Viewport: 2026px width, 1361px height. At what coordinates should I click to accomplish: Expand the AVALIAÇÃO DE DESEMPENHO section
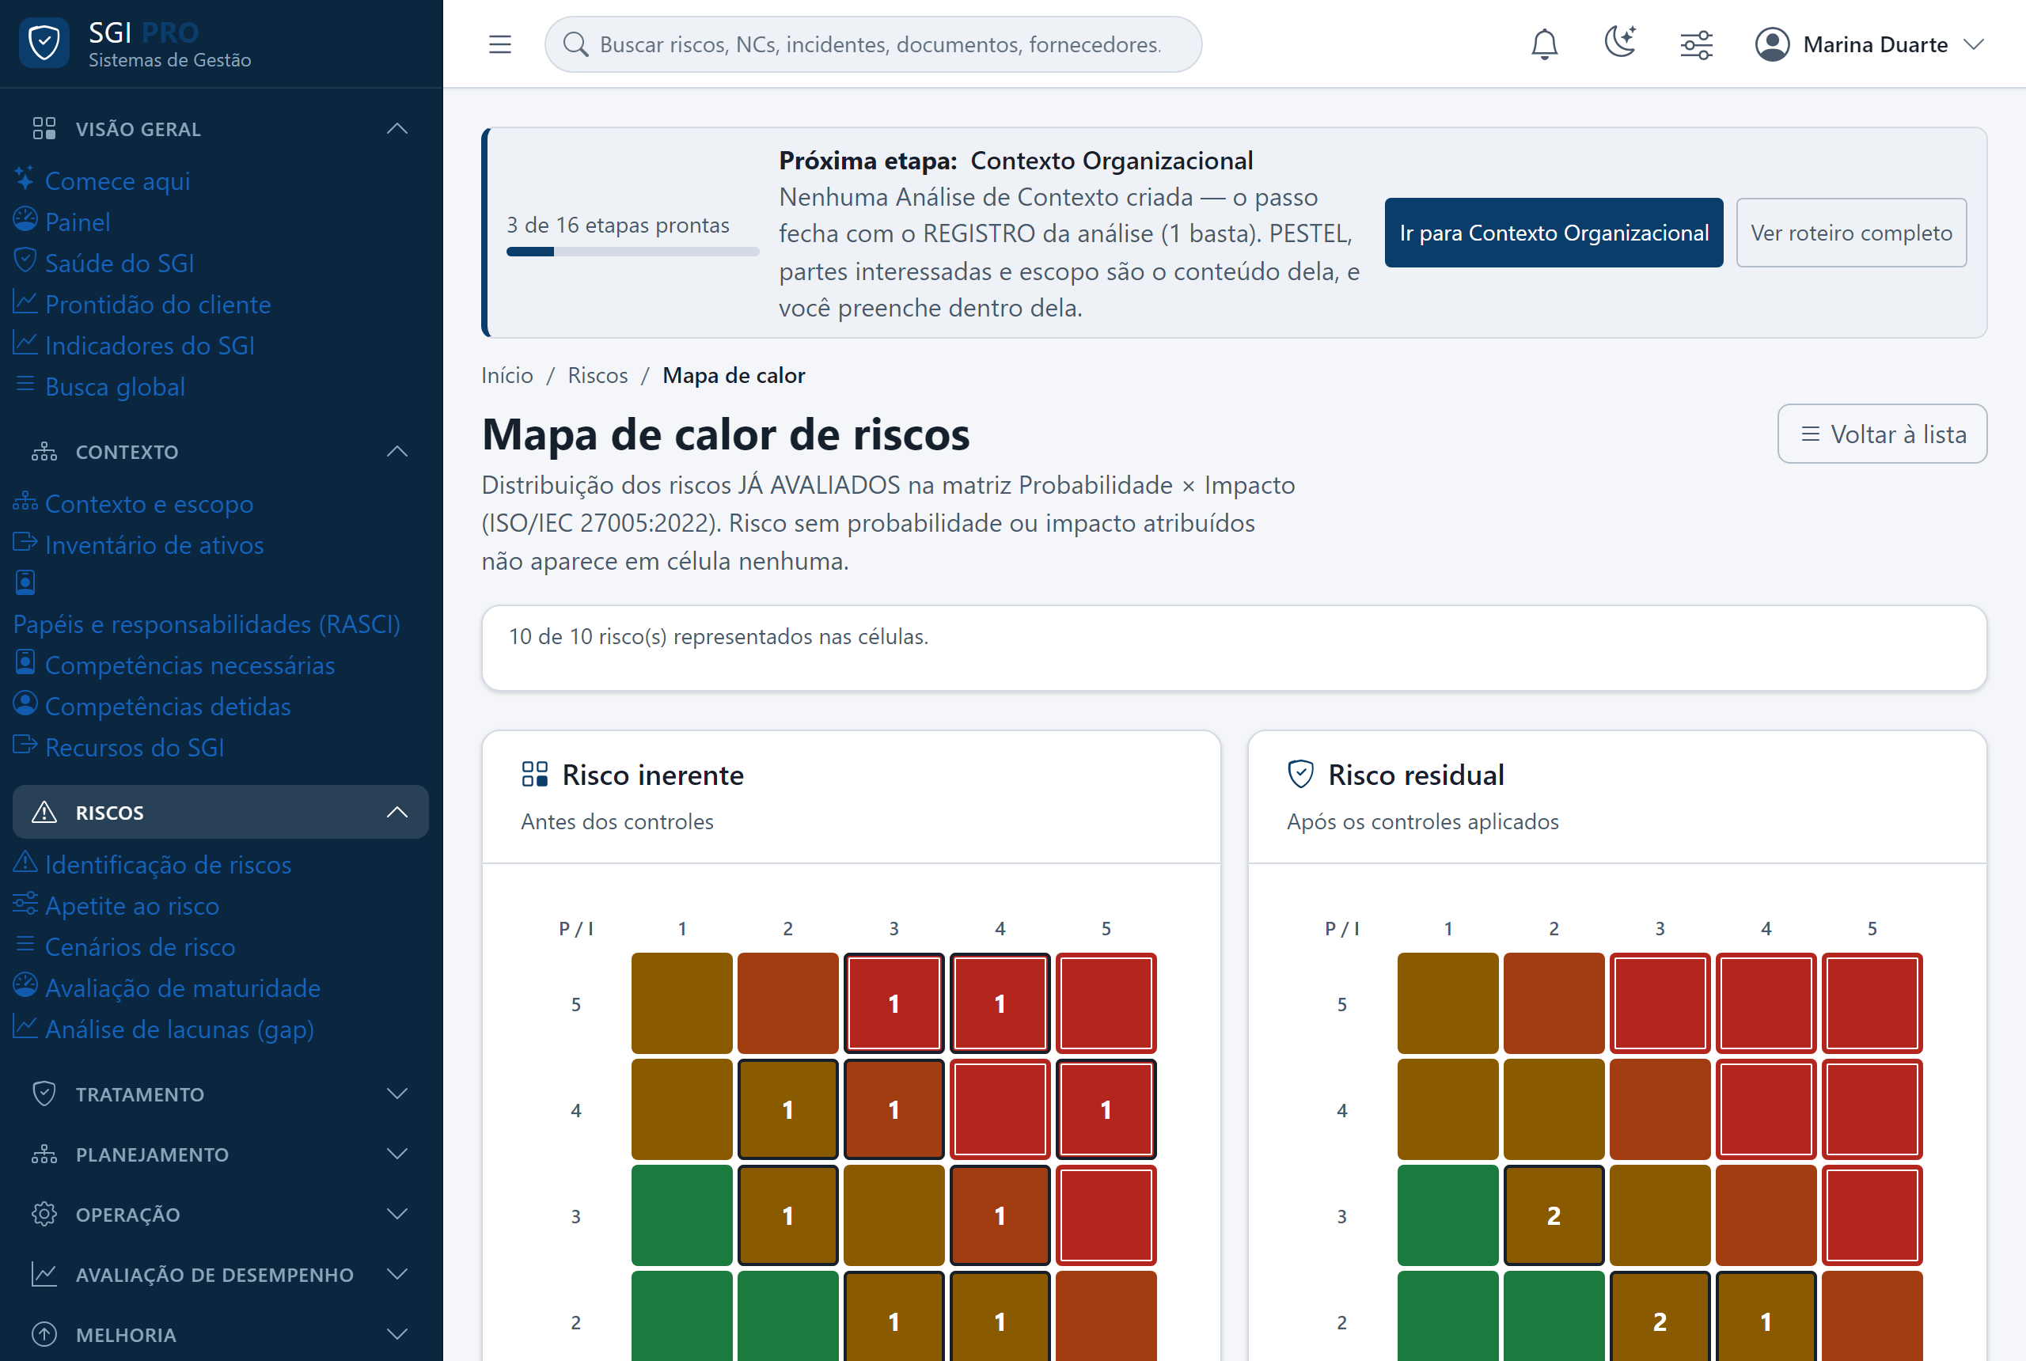point(221,1274)
